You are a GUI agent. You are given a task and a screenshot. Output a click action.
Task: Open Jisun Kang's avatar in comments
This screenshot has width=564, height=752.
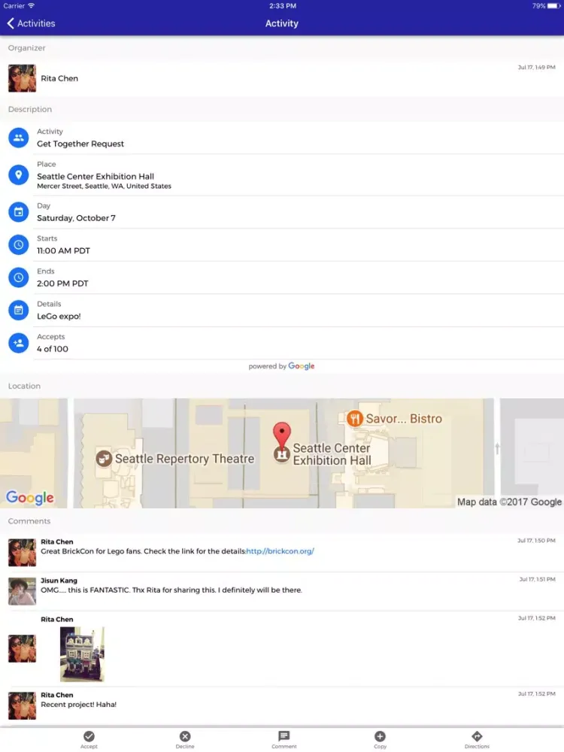[22, 591]
